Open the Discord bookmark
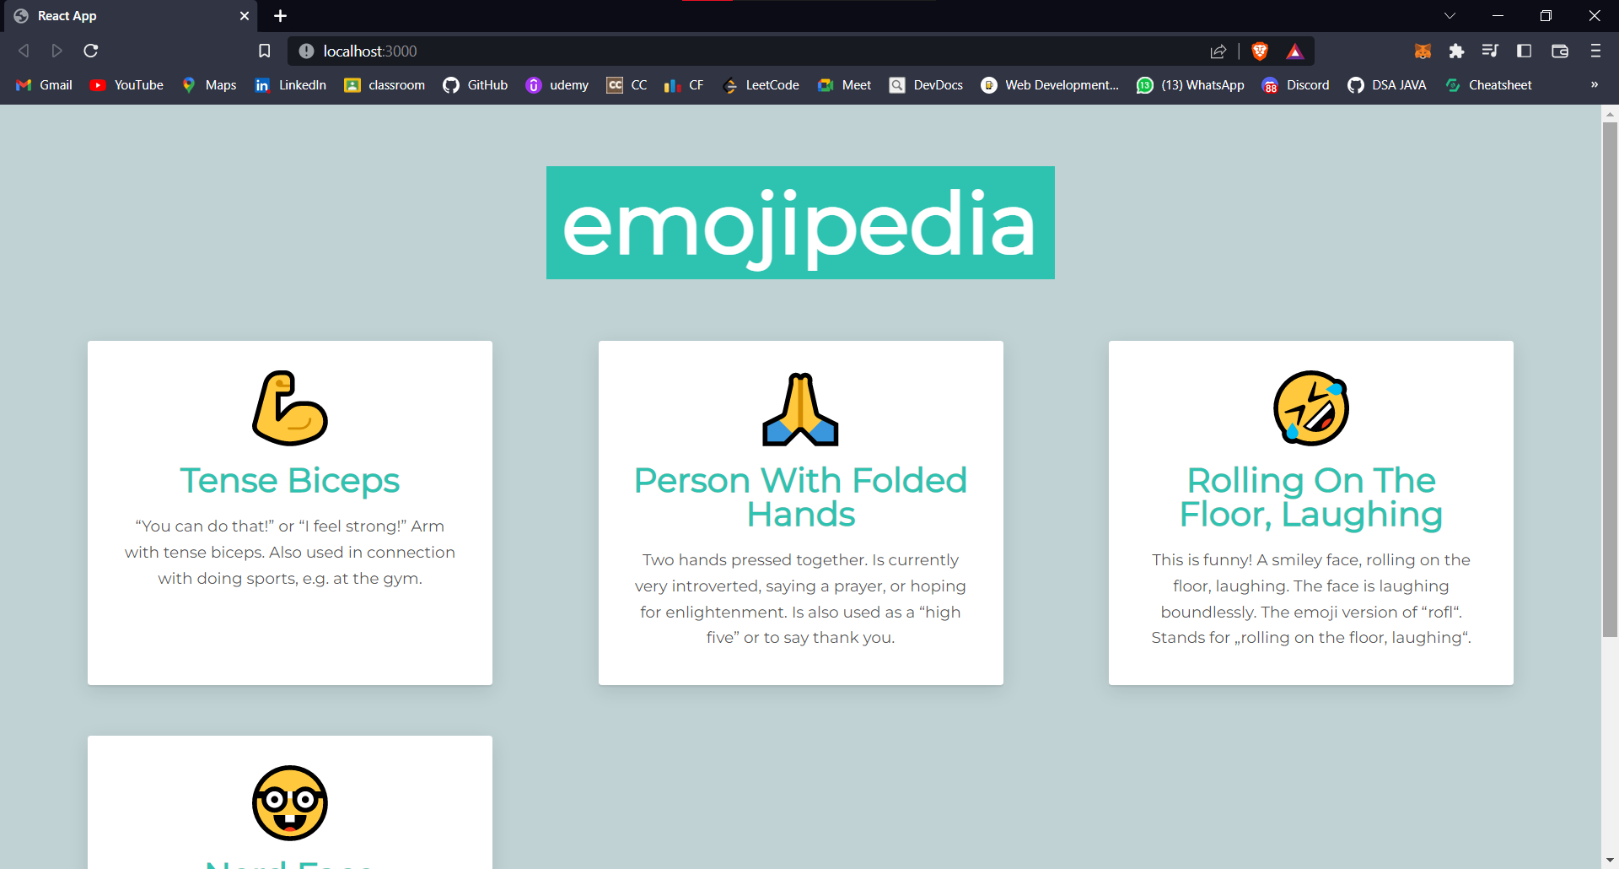The width and height of the screenshot is (1619, 869). coord(1295,84)
